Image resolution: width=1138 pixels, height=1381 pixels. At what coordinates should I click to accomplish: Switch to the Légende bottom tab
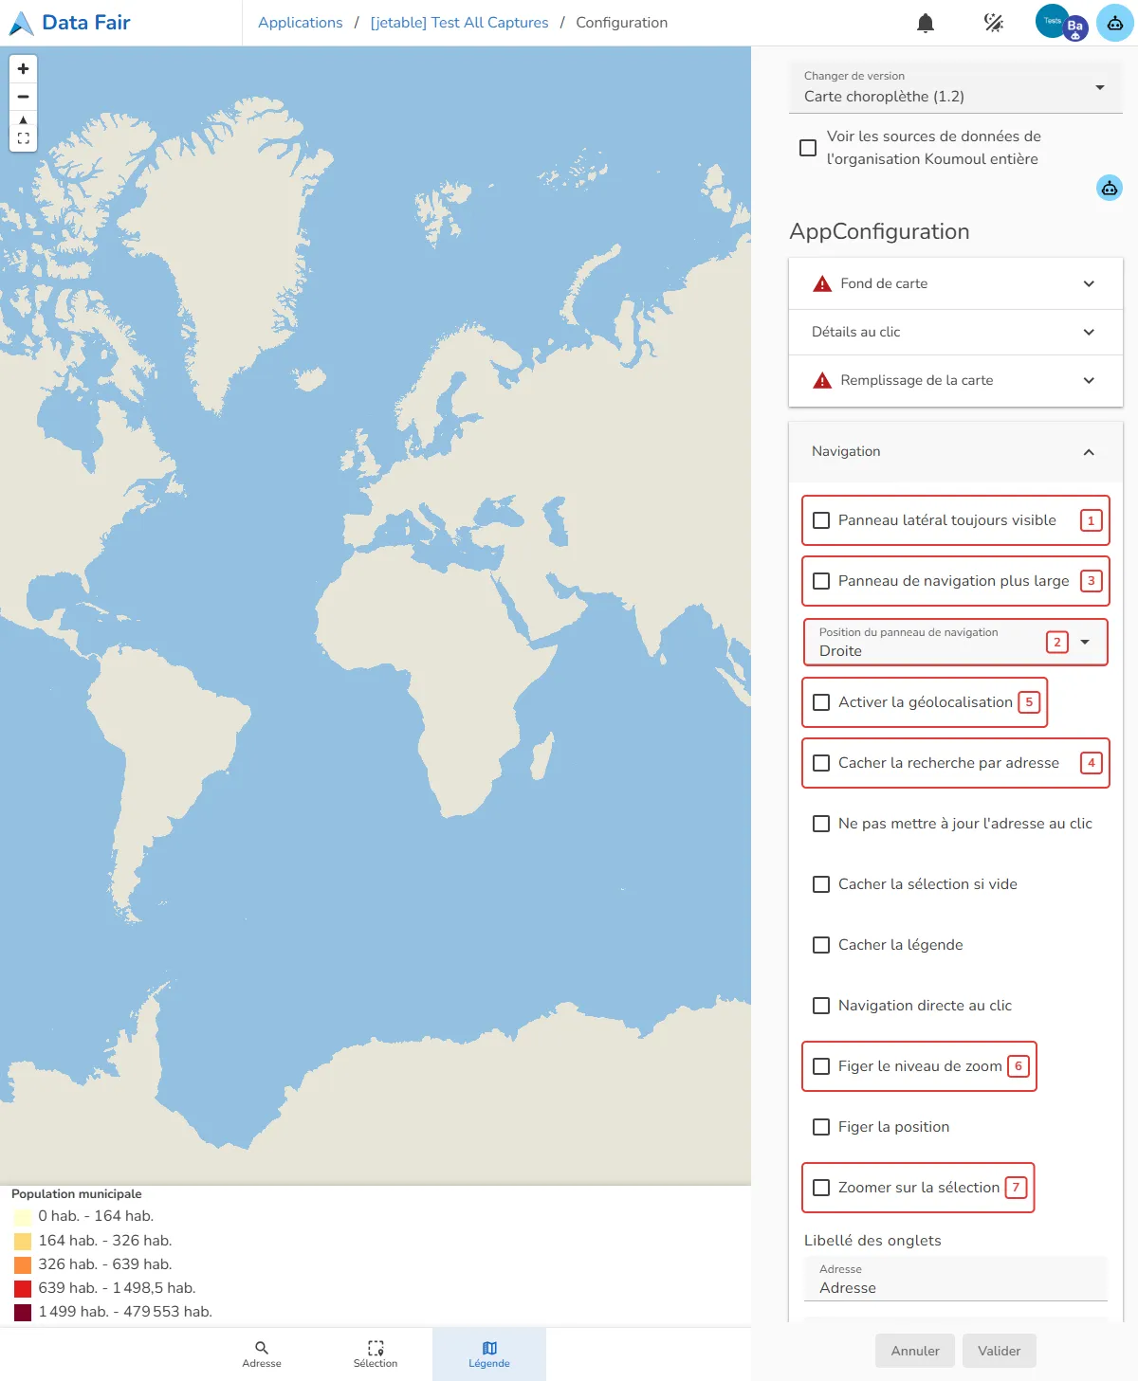tap(489, 1354)
